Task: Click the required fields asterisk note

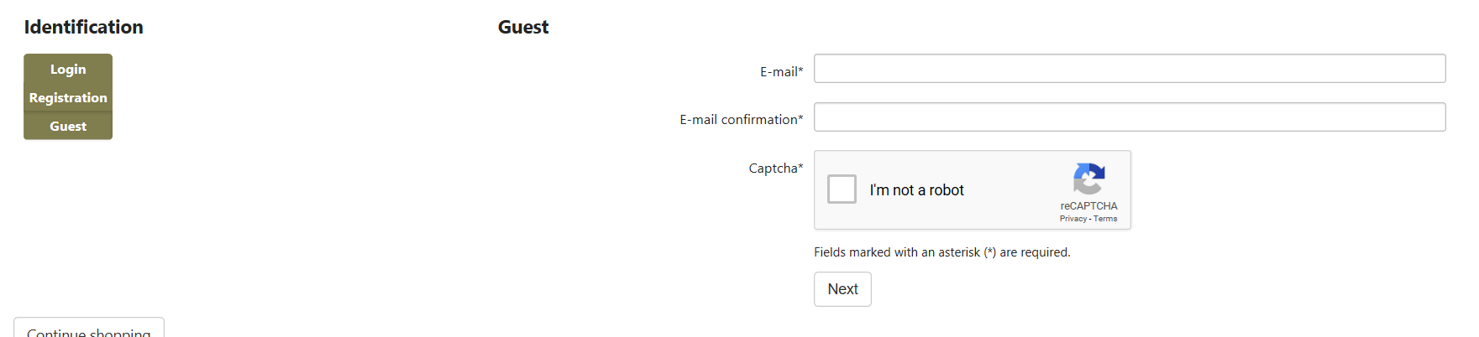Action: click(x=941, y=252)
